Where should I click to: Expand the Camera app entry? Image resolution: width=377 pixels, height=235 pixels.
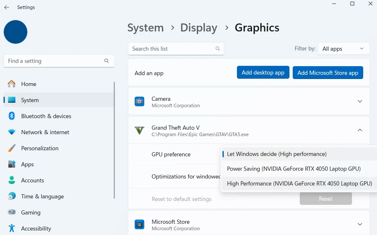(360, 101)
